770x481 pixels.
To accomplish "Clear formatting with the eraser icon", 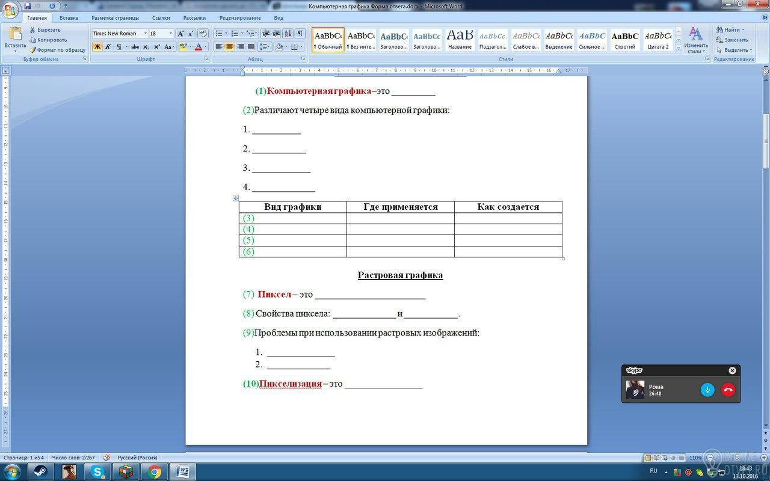I will [203, 33].
